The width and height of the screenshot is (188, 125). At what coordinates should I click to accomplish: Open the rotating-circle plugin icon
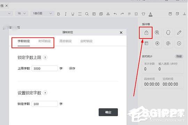point(168,43)
